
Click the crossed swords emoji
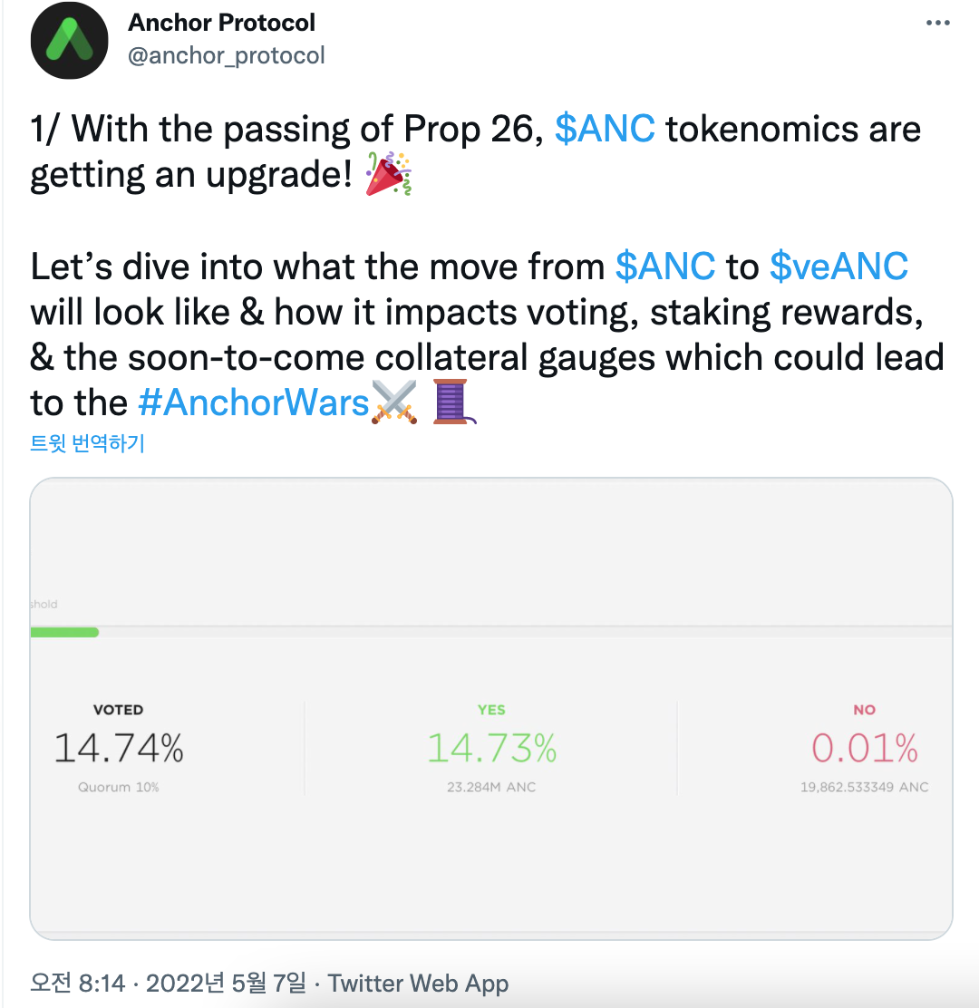pyautogui.click(x=394, y=402)
